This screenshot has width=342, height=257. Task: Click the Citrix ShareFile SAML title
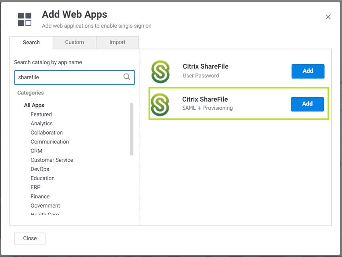[x=205, y=99]
